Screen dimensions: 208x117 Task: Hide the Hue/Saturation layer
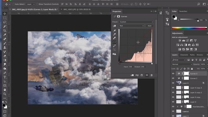[173, 107]
